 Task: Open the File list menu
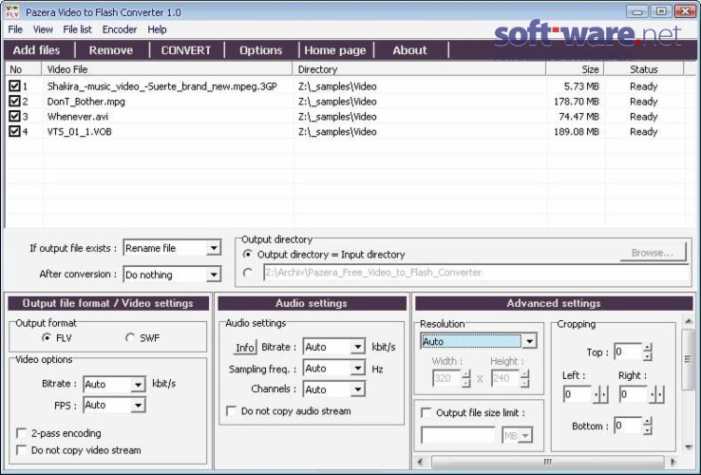[x=77, y=29]
